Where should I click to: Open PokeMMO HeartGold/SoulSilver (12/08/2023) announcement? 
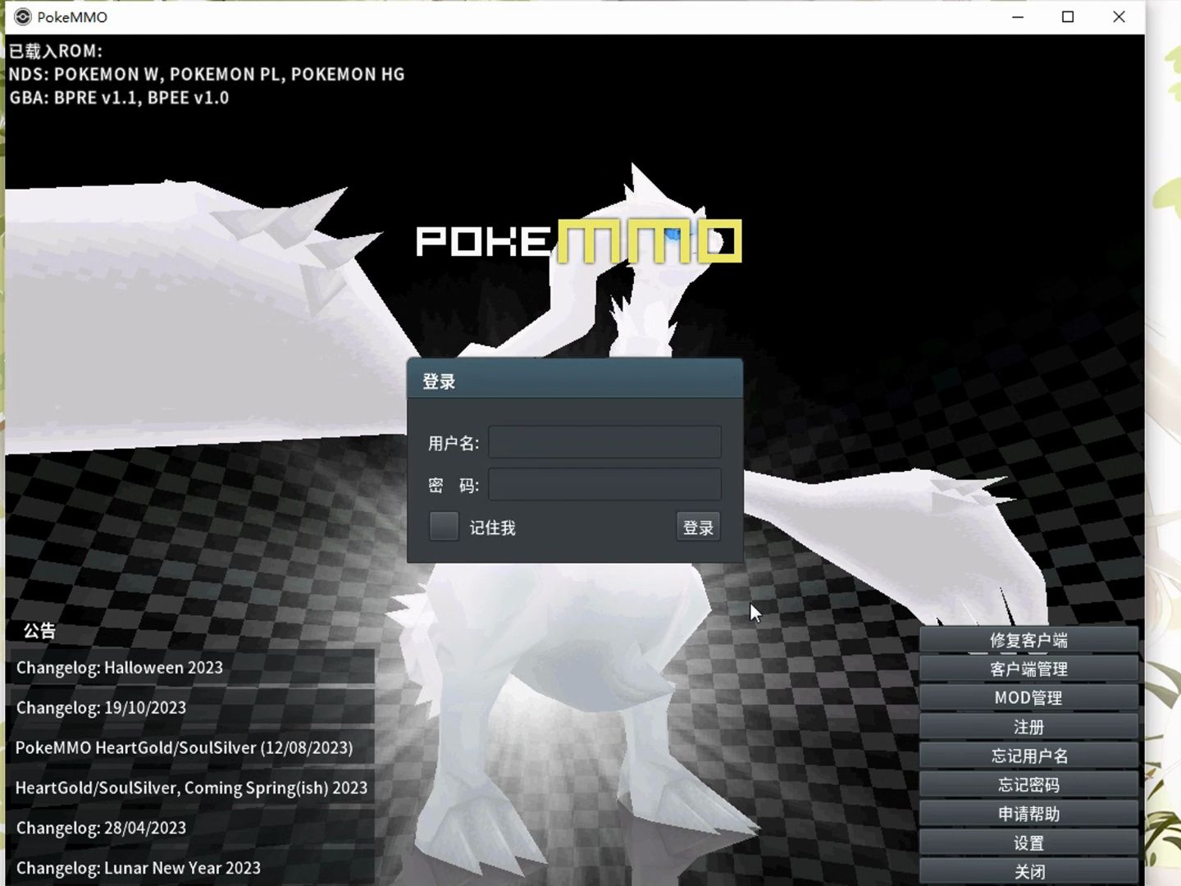[191, 747]
